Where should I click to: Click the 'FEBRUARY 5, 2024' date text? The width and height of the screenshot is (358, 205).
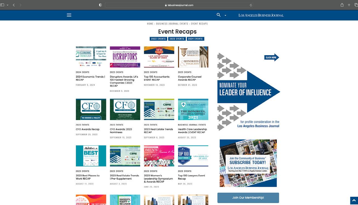[85, 85]
